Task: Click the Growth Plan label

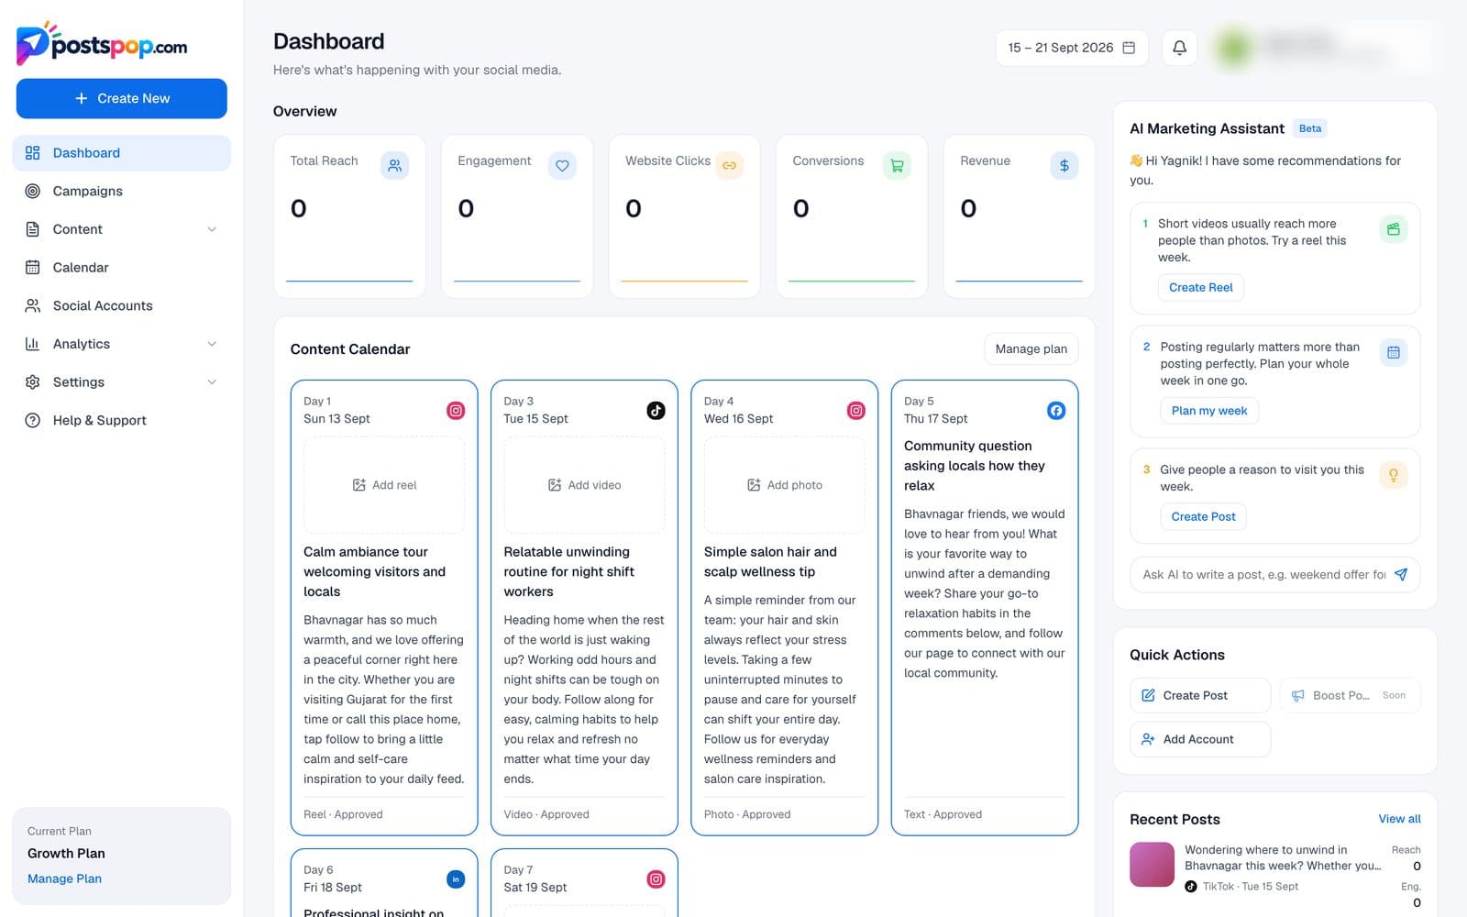Action: (x=66, y=853)
